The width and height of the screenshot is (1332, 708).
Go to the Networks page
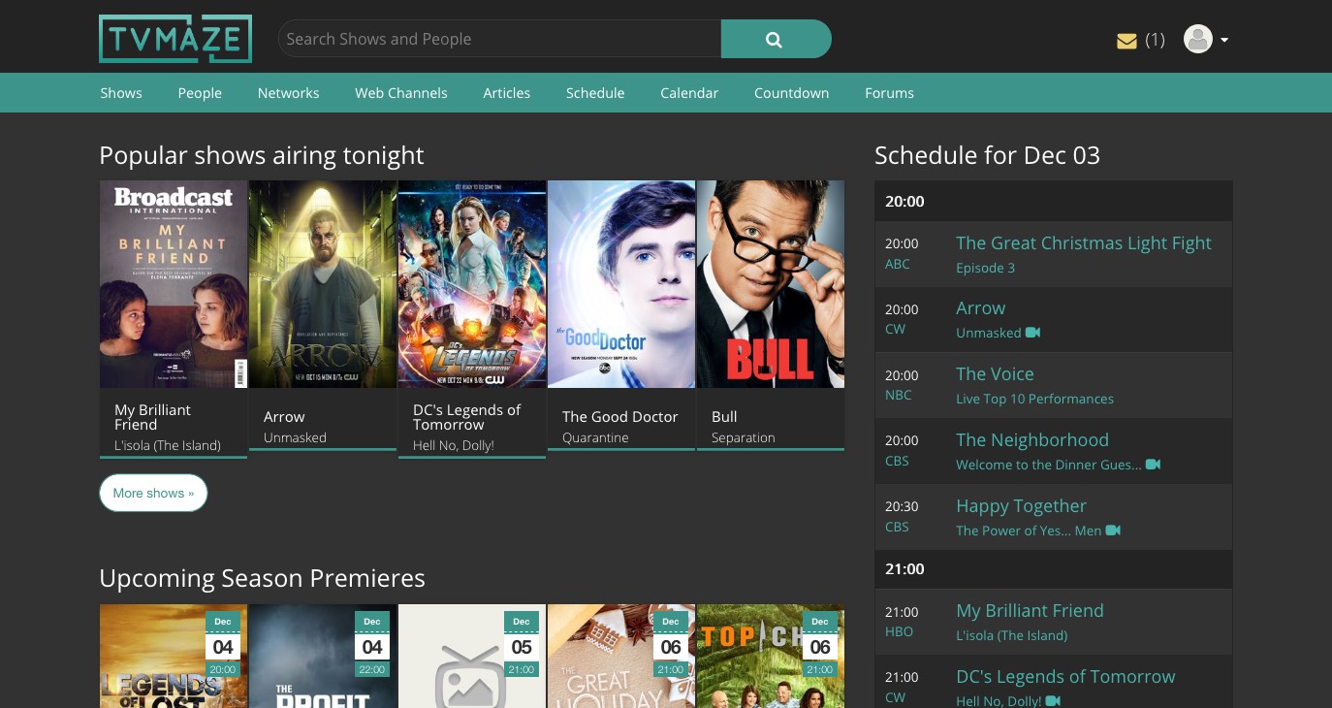pos(288,93)
